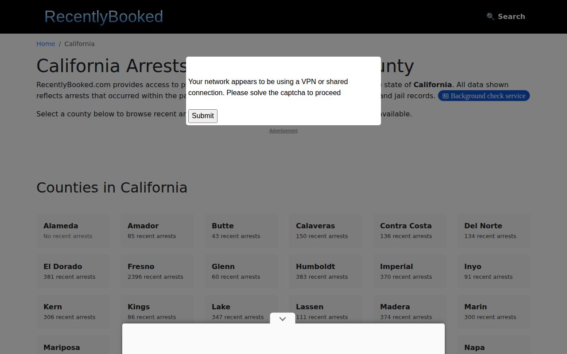Click the Counties in California heading
The width and height of the screenshot is (567, 354).
(112, 188)
